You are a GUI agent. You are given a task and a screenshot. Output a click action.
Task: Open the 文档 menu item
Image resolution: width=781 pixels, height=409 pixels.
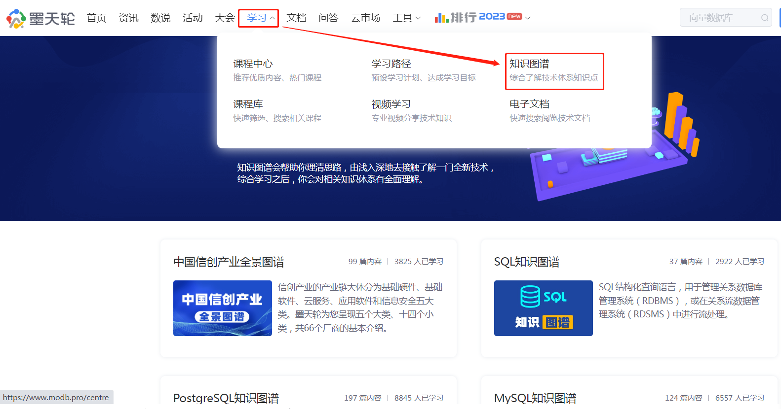[296, 18]
